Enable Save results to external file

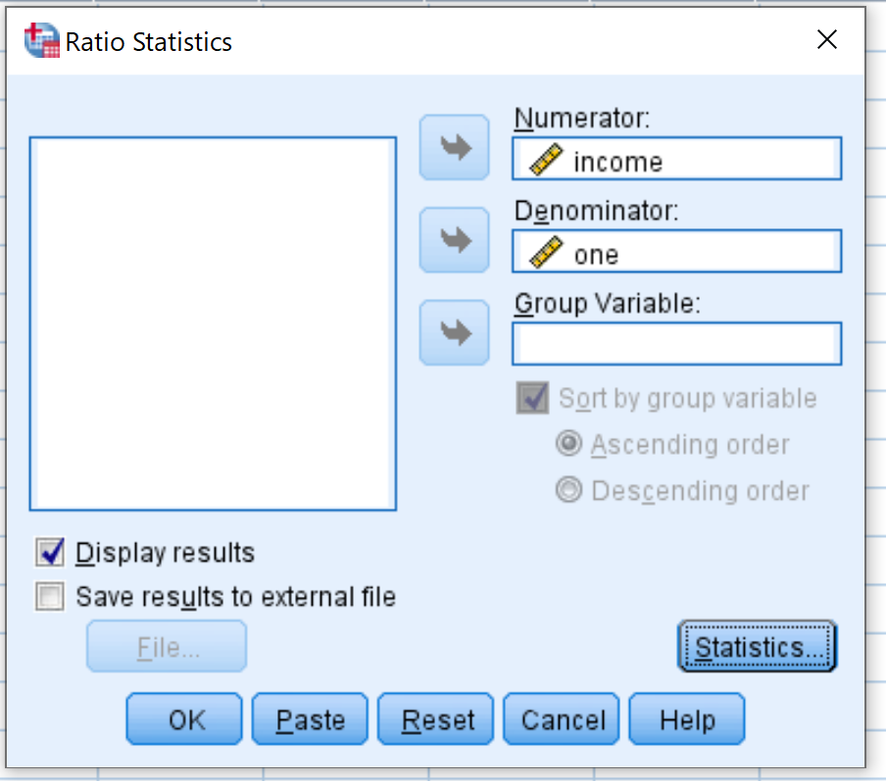pos(50,597)
